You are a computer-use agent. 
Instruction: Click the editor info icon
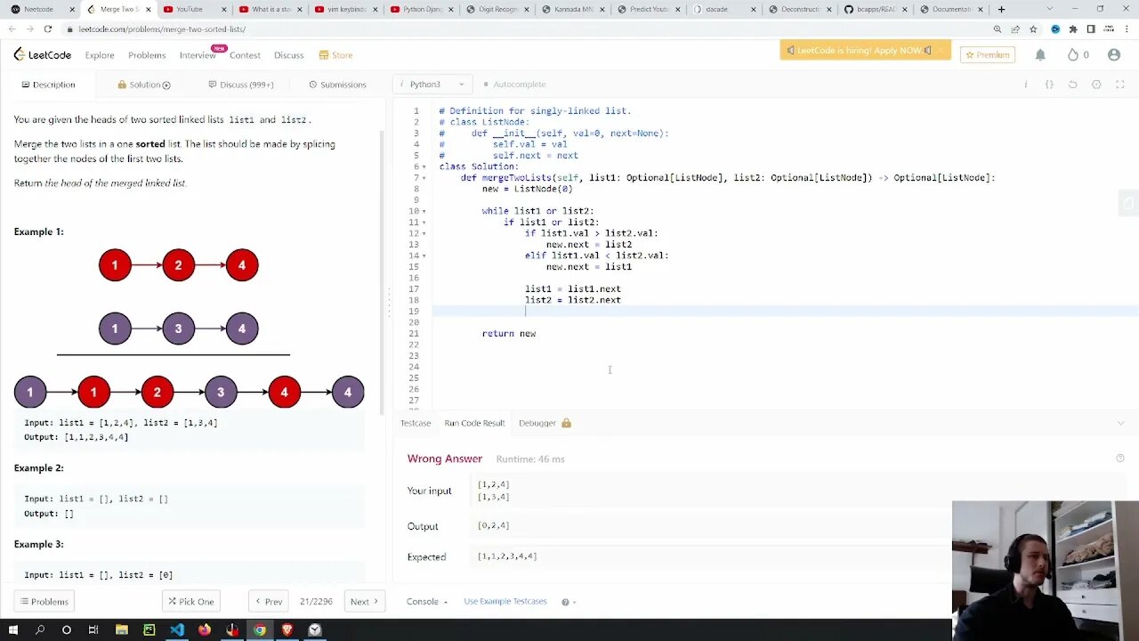[1026, 85]
